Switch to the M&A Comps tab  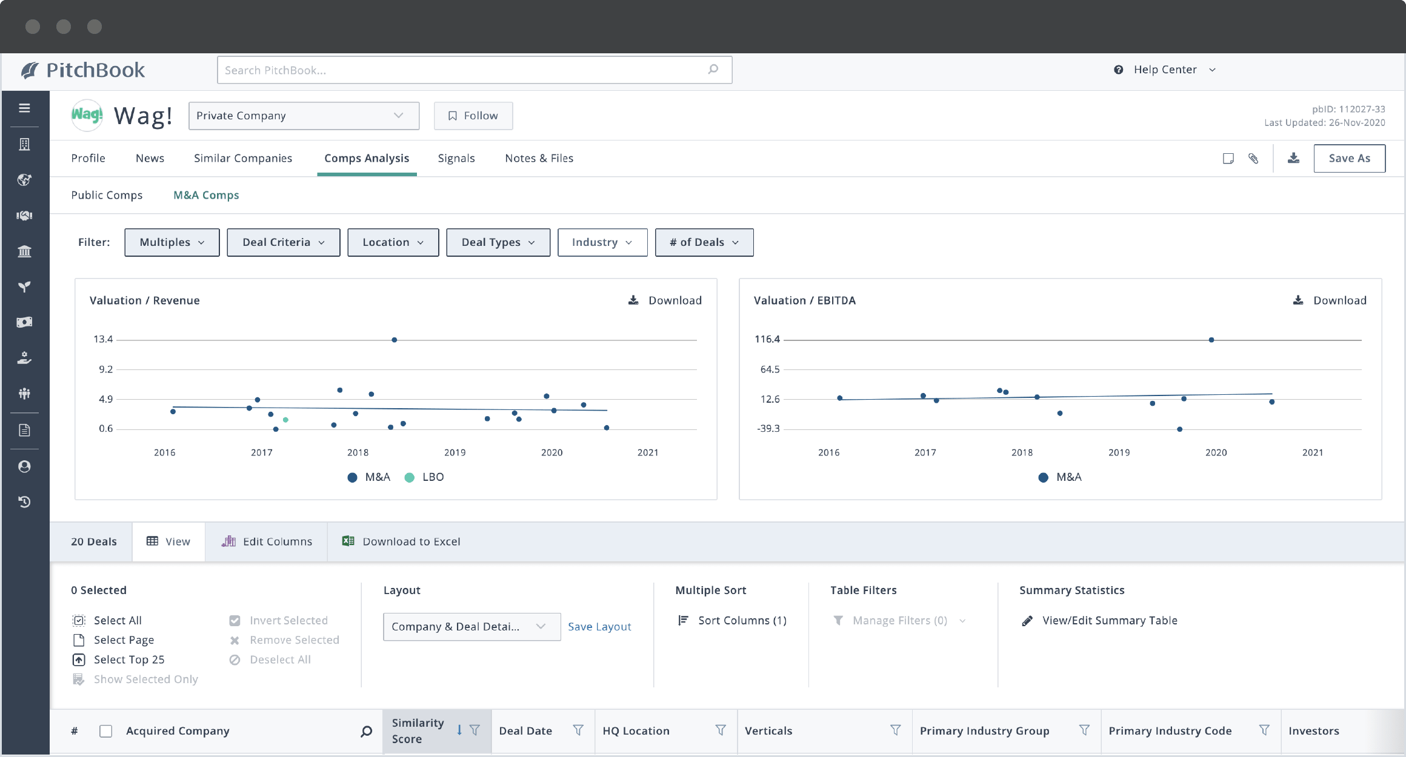pos(206,195)
